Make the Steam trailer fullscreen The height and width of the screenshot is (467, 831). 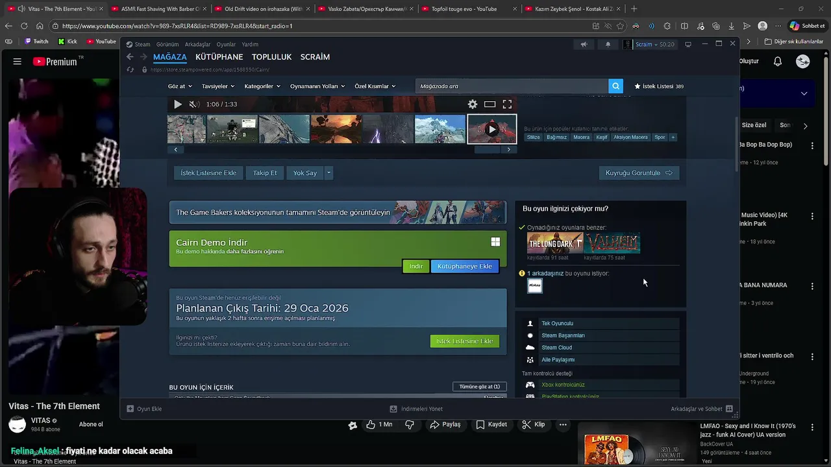(x=507, y=104)
